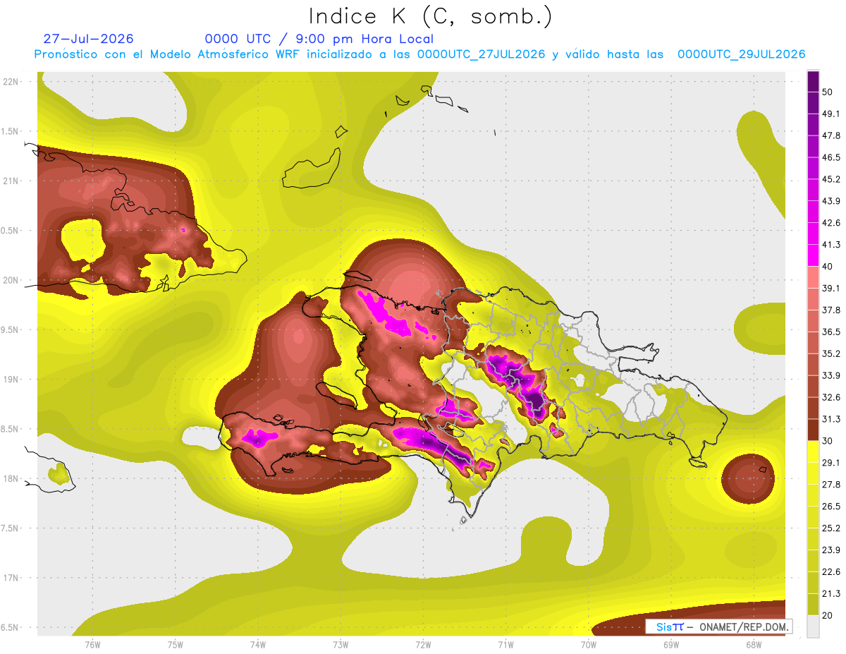Click the legend value "26.5"
Screen dimensions: 846x654
[830, 507]
